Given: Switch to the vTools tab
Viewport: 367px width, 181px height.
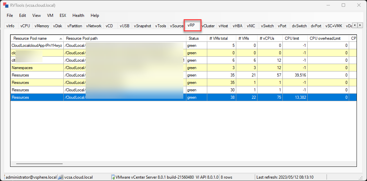Looking at the screenshot, I should pyautogui.click(x=160, y=26).
